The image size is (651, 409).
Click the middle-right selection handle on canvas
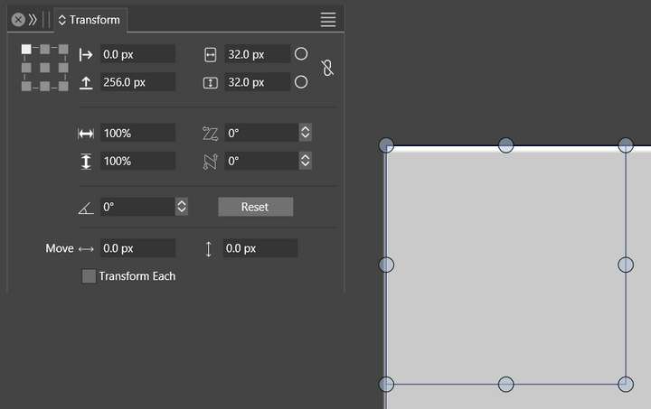point(626,265)
